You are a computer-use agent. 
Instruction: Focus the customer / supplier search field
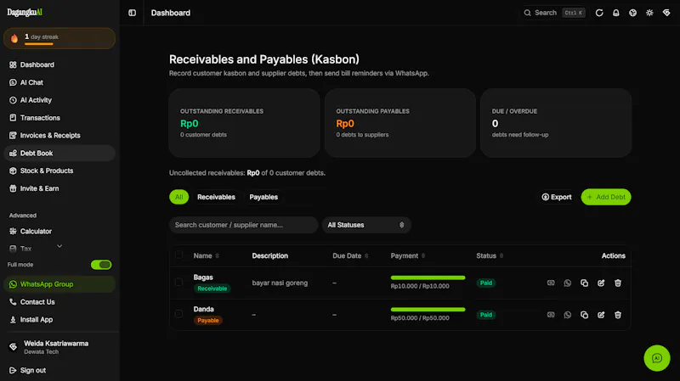(243, 225)
